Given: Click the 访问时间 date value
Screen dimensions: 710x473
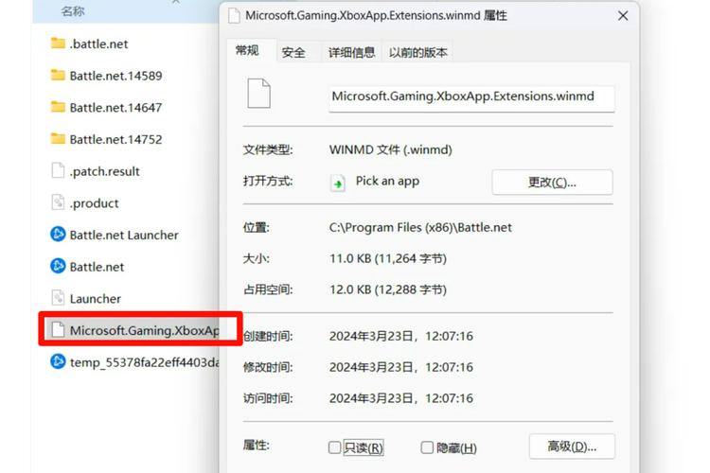Looking at the screenshot, I should pyautogui.click(x=401, y=398).
